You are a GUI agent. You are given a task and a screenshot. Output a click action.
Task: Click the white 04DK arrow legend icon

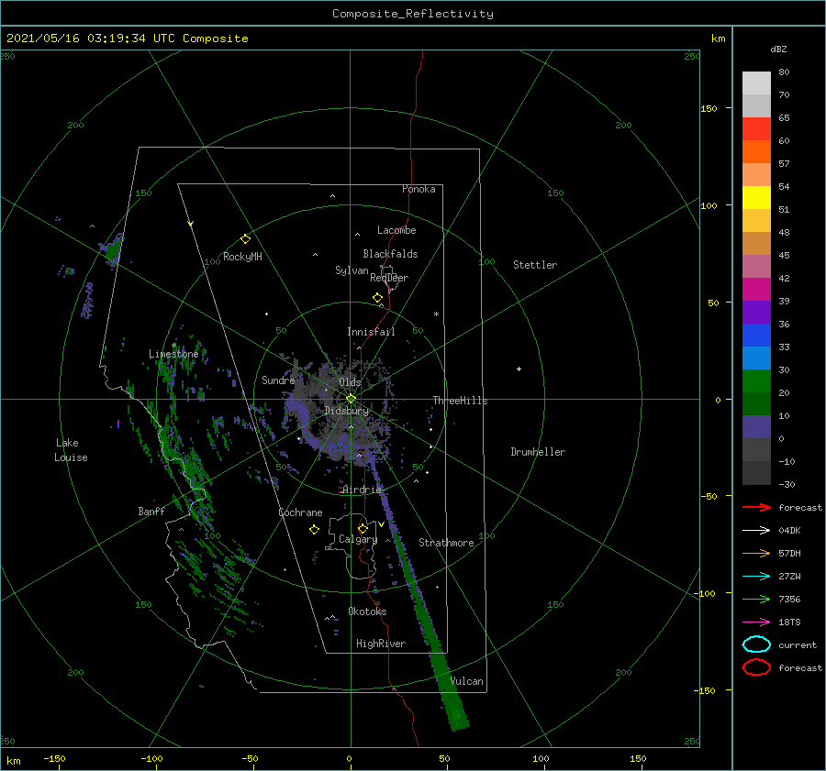pos(756,531)
